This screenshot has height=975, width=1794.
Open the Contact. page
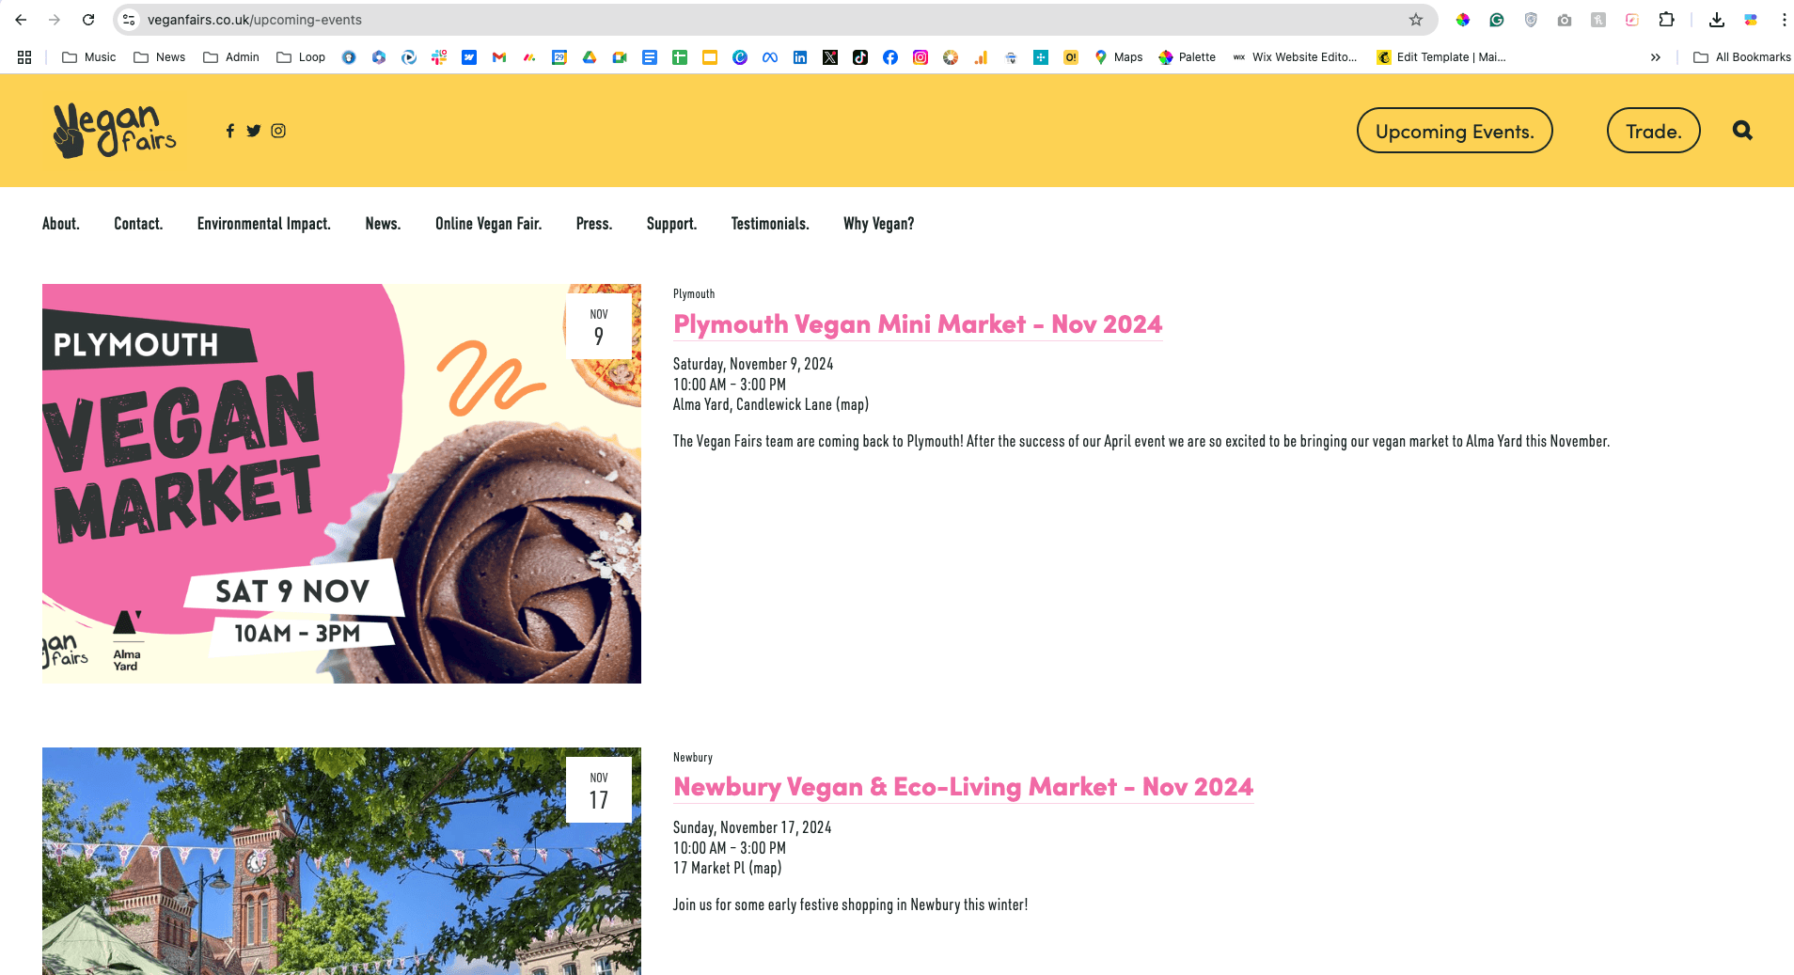point(138,224)
